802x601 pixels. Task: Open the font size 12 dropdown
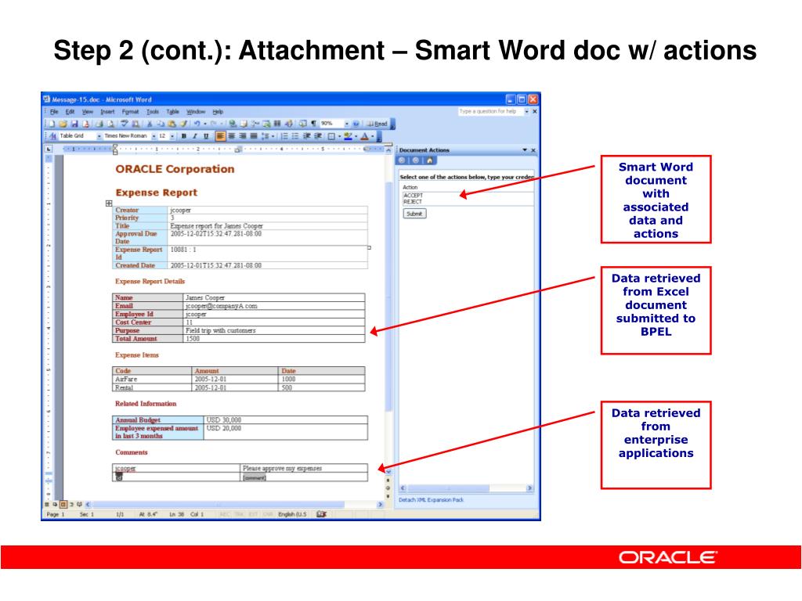(x=172, y=136)
